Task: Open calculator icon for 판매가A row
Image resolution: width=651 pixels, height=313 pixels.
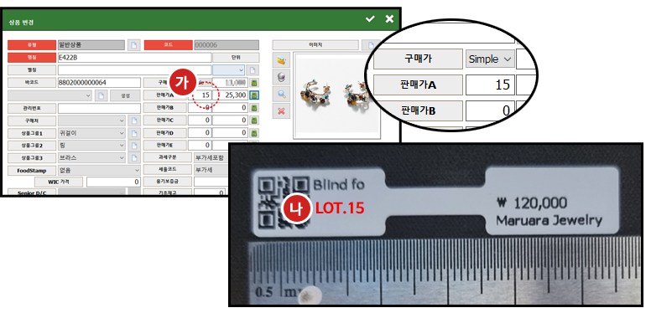Action: point(254,95)
